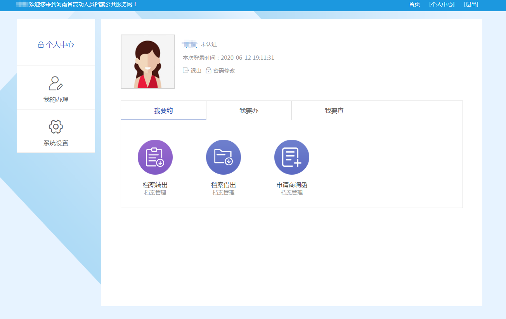The width and height of the screenshot is (506, 319).
Task: Click the 退出 link under login time
Action: pyautogui.click(x=196, y=71)
